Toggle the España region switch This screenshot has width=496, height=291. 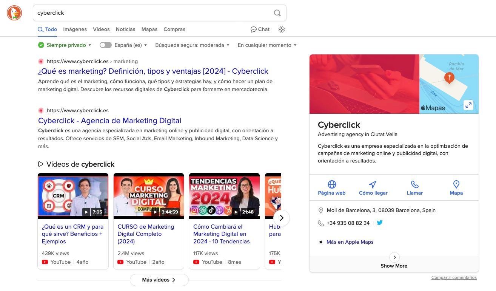106,45
